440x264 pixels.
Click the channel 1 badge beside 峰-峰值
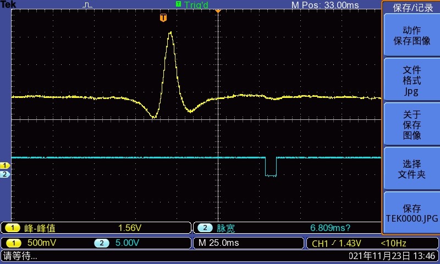tap(13, 228)
